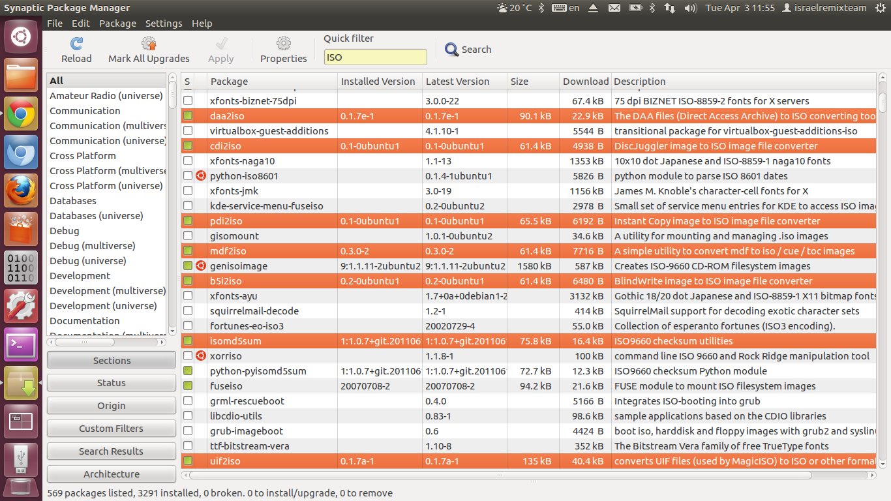Toggle status checkbox for xfonts-biznet-75dpi
Screen dimensions: 891x501
pyautogui.click(x=188, y=100)
